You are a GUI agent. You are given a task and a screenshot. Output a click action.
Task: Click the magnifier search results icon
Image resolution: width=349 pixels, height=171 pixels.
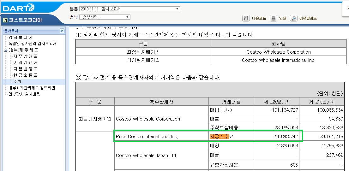coord(294,18)
